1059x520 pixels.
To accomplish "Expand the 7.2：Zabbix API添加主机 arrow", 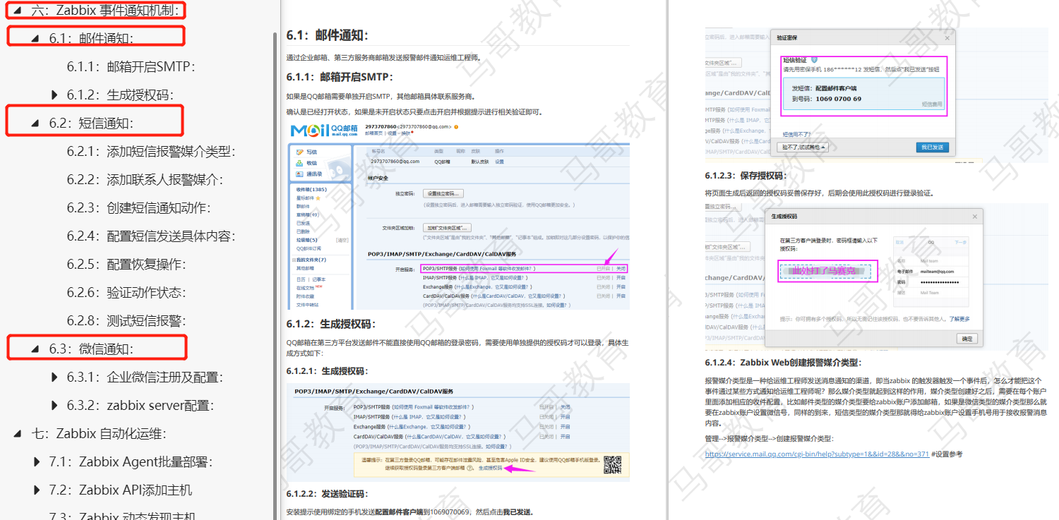I will point(37,490).
